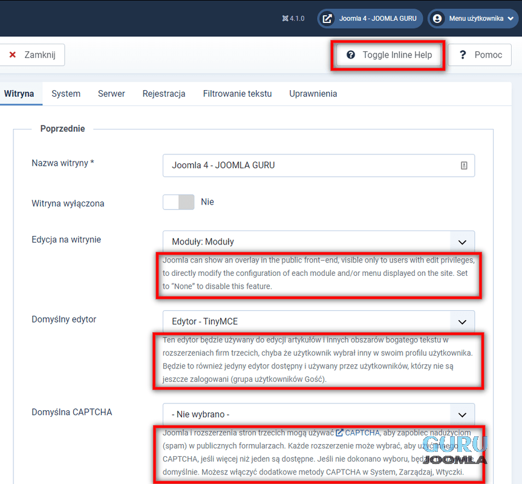This screenshot has height=484, width=522.
Task: Click chevron arrow of Edytor - TinyMCE select
Action: point(462,322)
